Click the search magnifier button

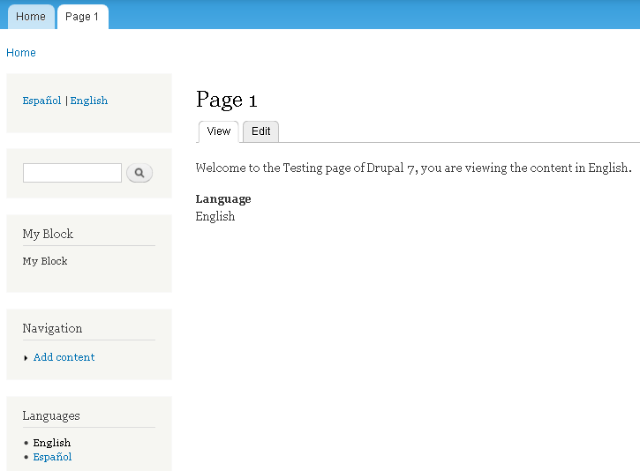(139, 173)
